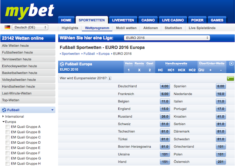Click Basketballwetten heute in sidebar
Viewport: 235px width, 166px height.
point(28,73)
